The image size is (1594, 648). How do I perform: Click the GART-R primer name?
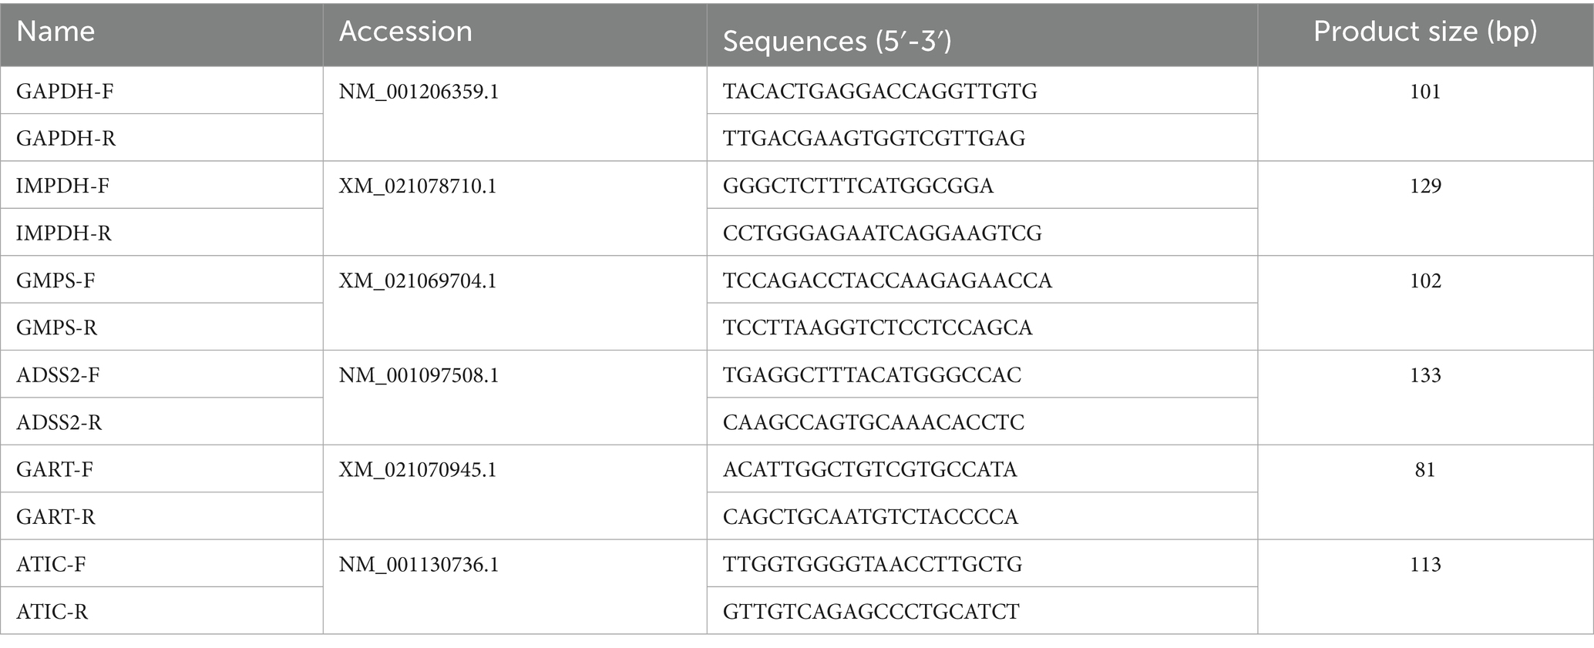[55, 516]
